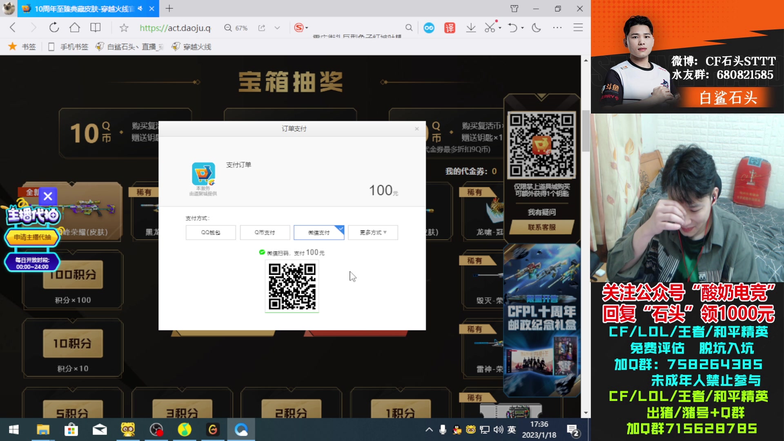Open the 白鲨石头、直播 bookmark
The image size is (784, 441).
click(x=129, y=47)
